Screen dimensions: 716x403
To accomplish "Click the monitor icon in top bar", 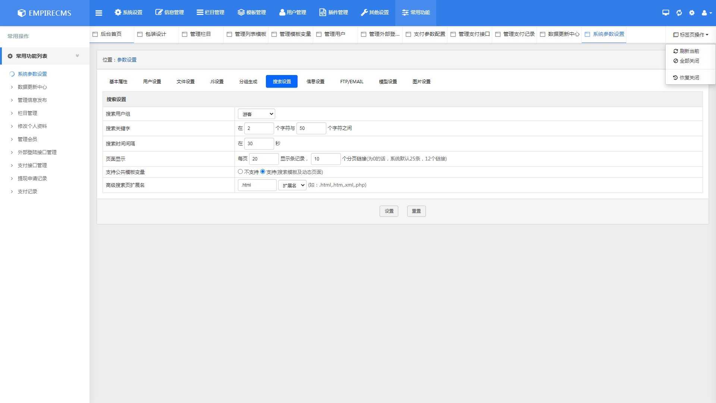I will (666, 13).
